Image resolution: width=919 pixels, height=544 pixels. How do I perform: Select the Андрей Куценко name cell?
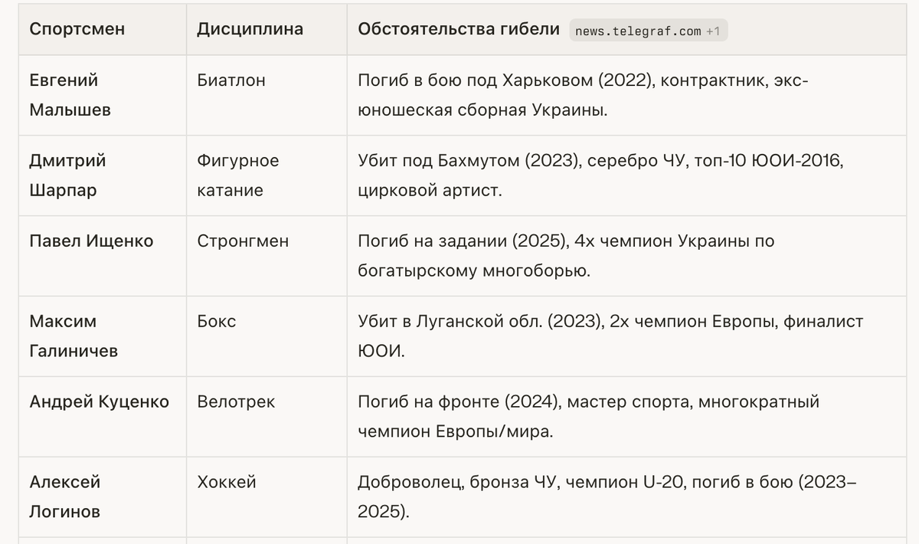(x=99, y=402)
